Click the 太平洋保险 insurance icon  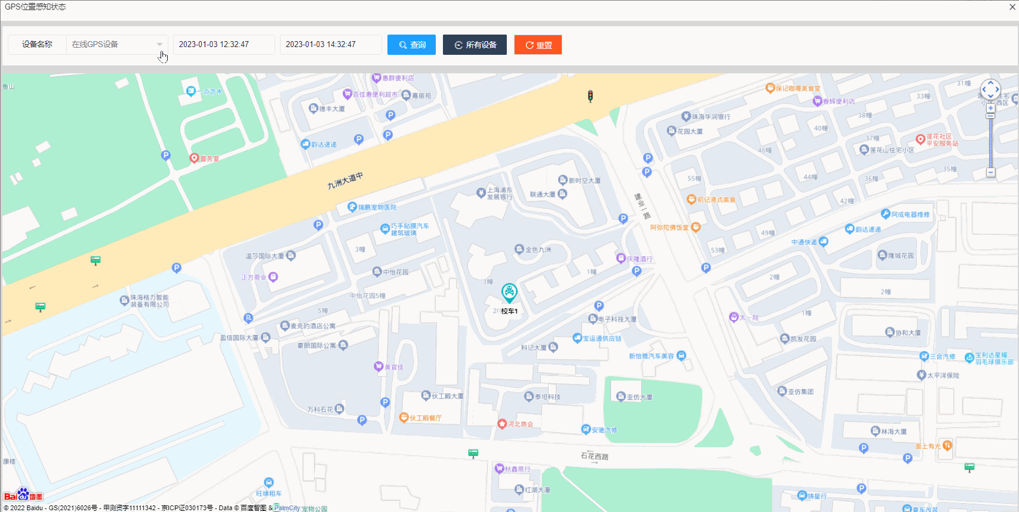click(922, 376)
